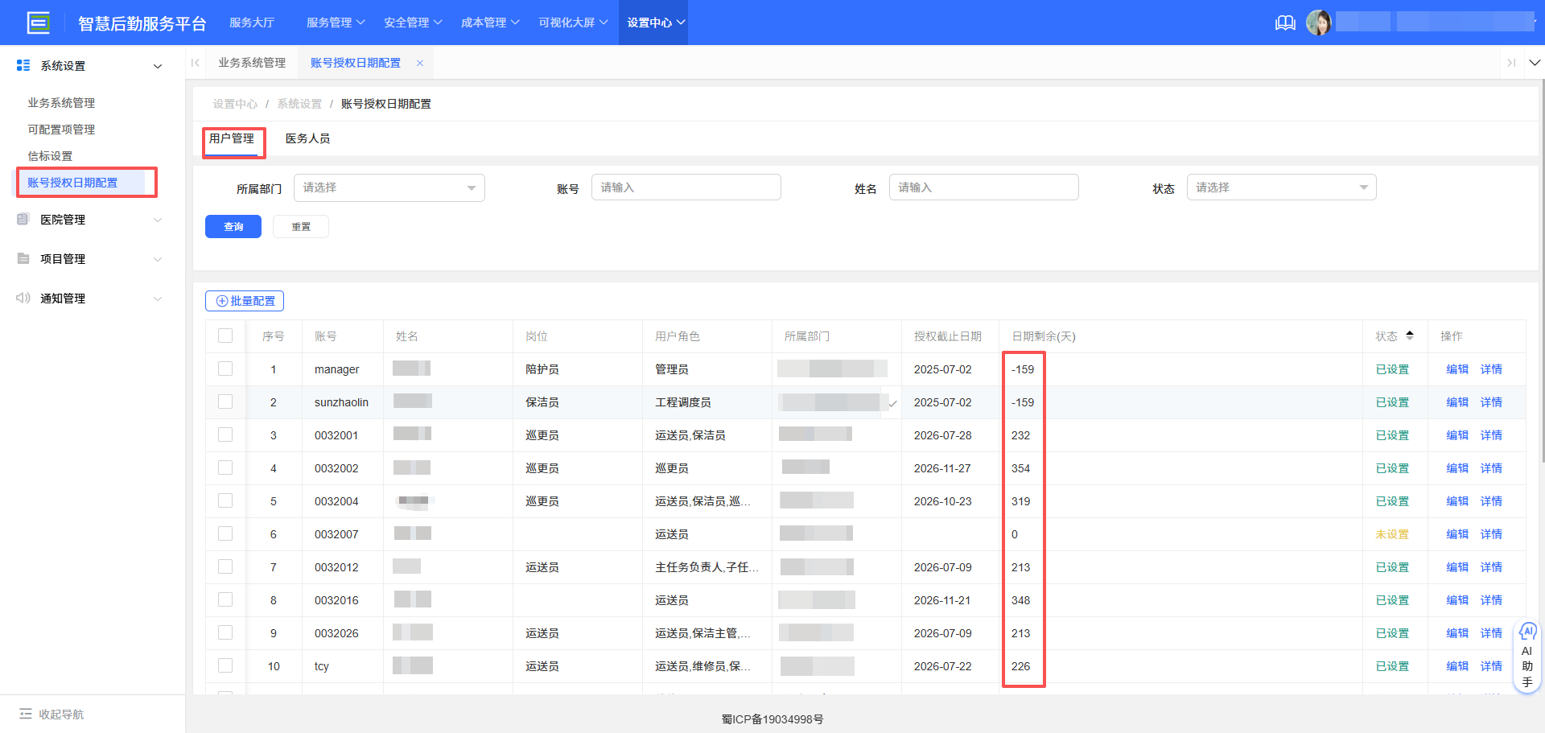
Task: Open 详情 for account sunzhaolin
Action: pos(1490,402)
